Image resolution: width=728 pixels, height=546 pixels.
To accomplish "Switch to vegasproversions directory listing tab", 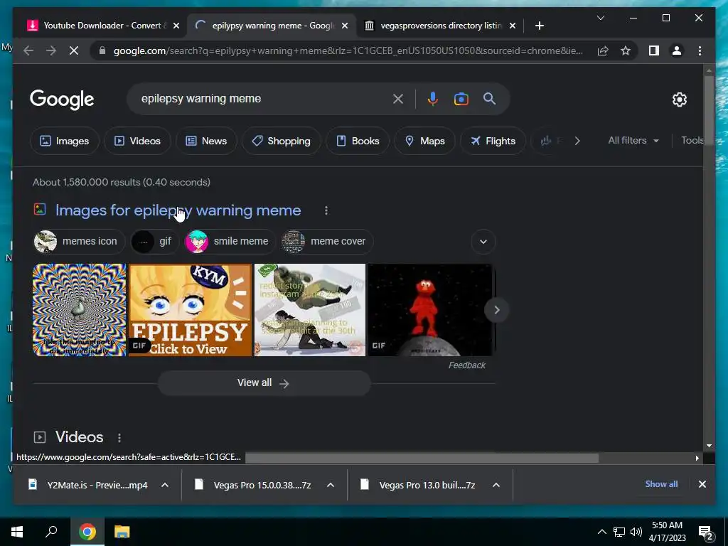I will pyautogui.click(x=441, y=26).
